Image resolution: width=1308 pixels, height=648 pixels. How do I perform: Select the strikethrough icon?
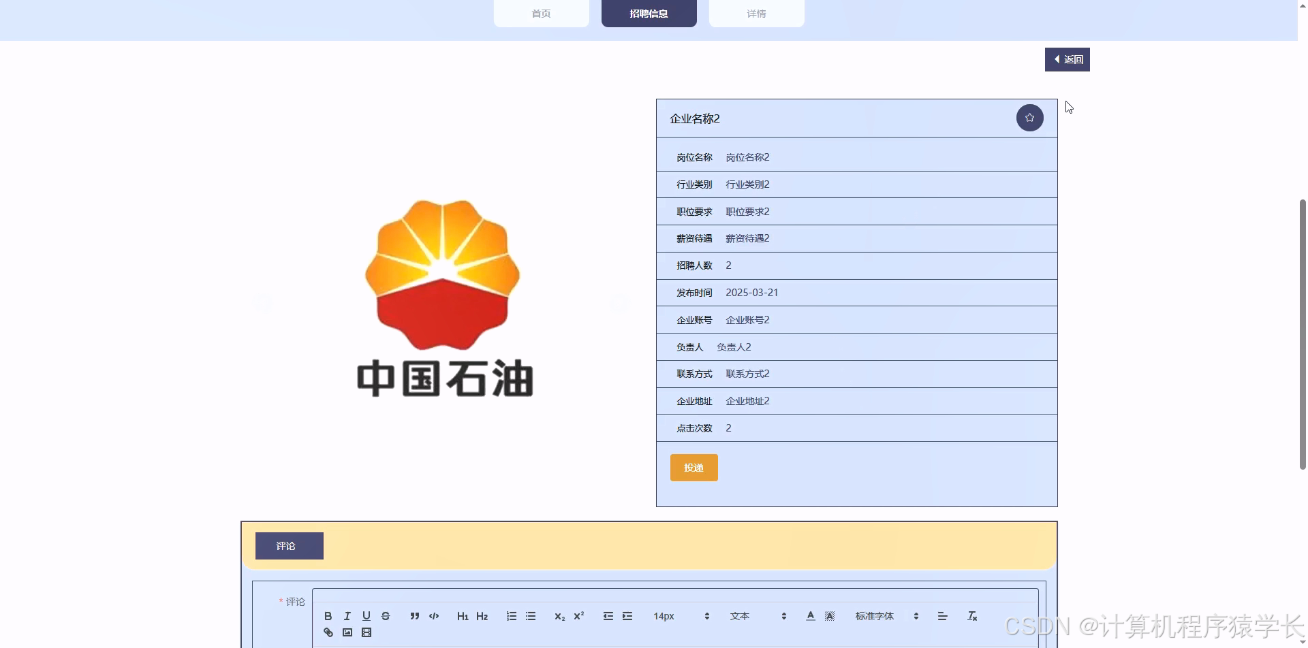tap(386, 616)
